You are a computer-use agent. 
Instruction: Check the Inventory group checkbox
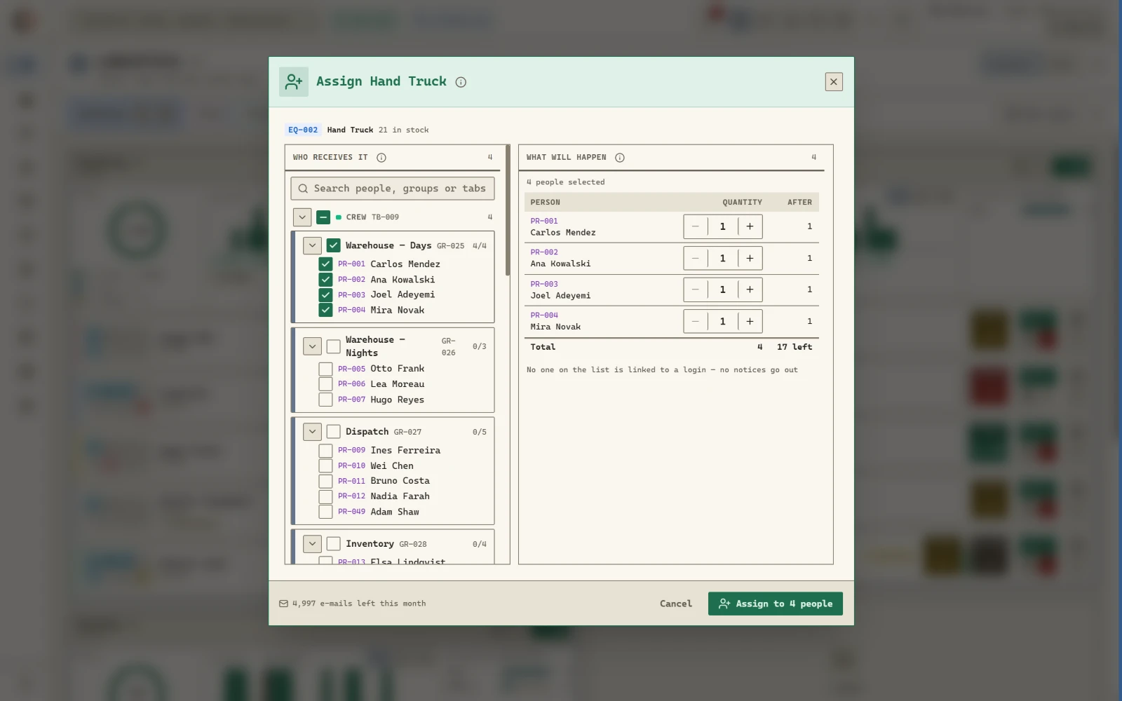[334, 544]
